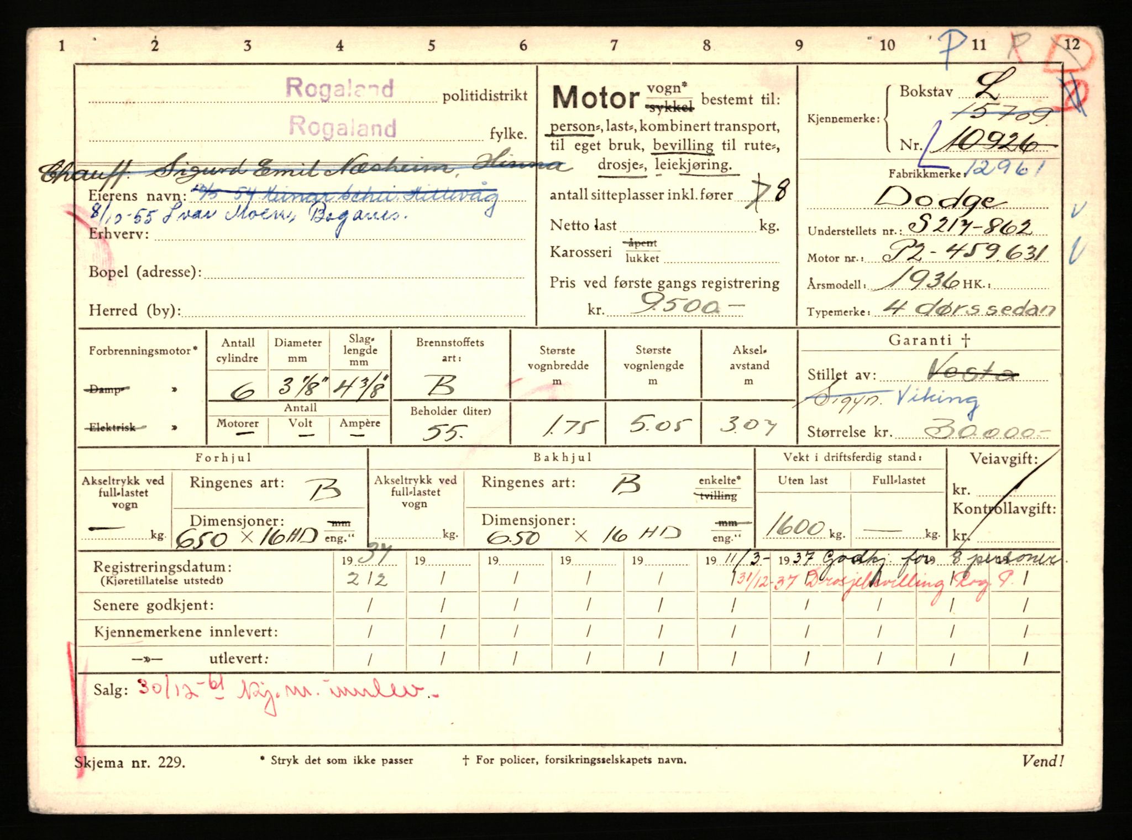1132x840 pixels.
Task: Click the antall sitteplasser value 8
Action: [x=783, y=190]
